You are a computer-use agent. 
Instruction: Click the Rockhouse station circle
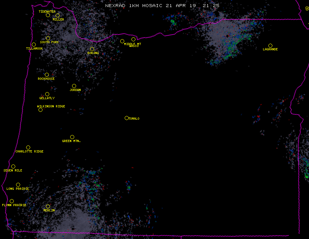coord(47,75)
